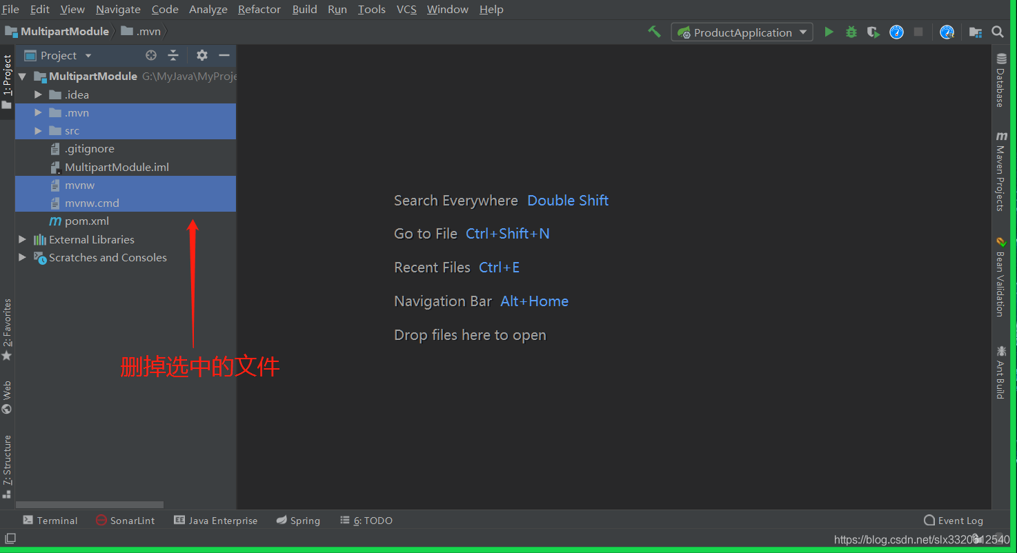Screen dimensions: 1017x553
Task: Click the .mvn breadcrumb in navigation bar
Action: pyautogui.click(x=141, y=32)
